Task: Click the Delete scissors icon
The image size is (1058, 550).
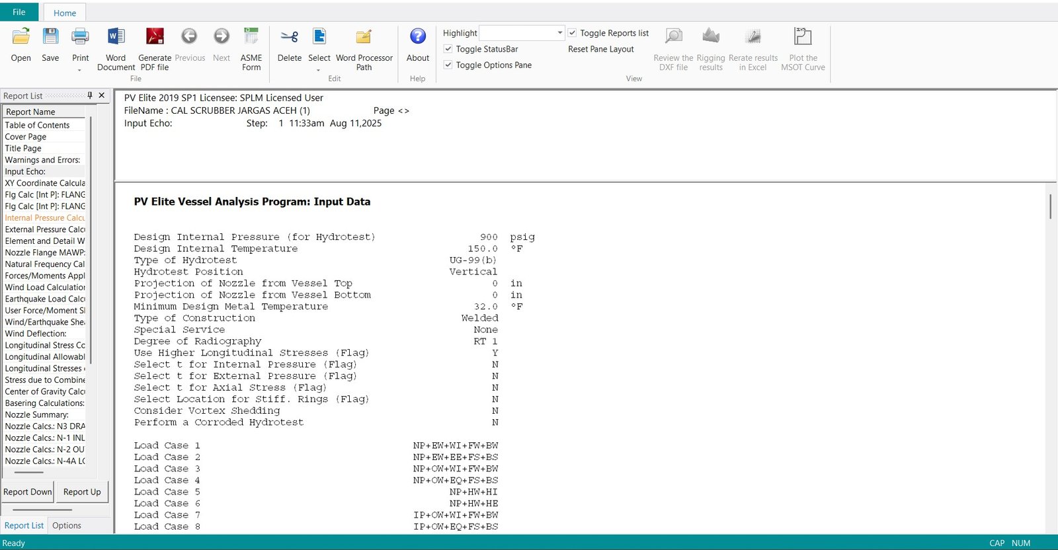Action: 289,37
